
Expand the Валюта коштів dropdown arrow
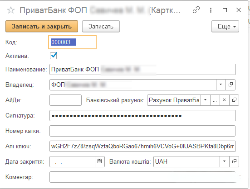coord(225,162)
